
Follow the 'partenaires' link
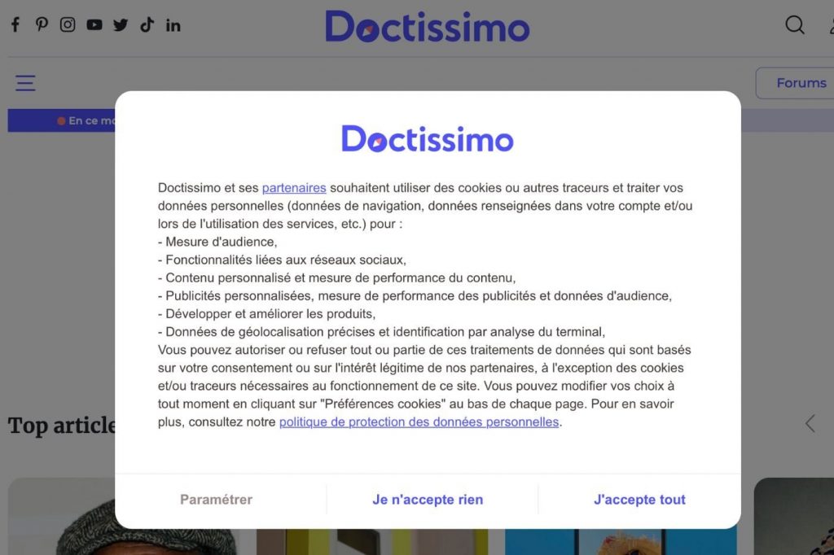click(x=294, y=188)
